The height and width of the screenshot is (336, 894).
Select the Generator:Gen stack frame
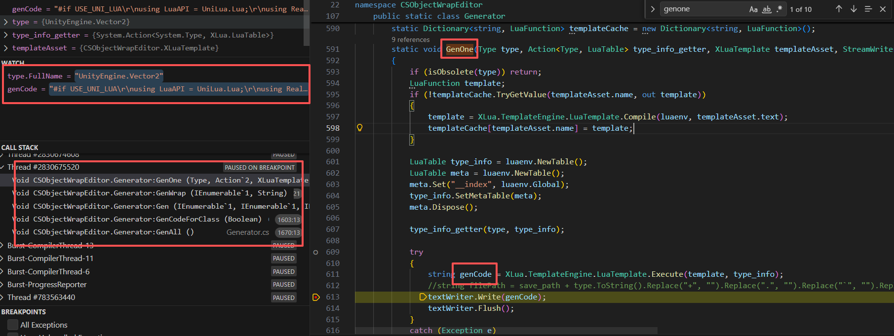155,206
